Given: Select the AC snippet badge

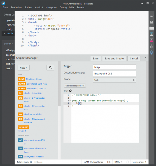Looking at the screenshot, I should coord(21,140).
